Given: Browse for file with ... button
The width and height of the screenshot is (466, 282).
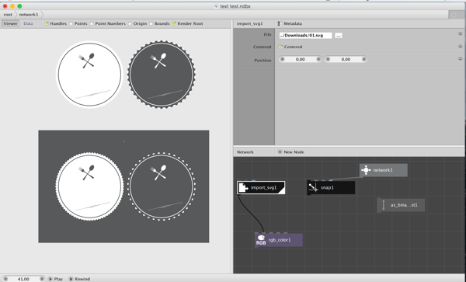Looking at the screenshot, I should tap(338, 36).
